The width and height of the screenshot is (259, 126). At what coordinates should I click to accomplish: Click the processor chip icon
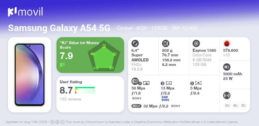tap(196, 43)
